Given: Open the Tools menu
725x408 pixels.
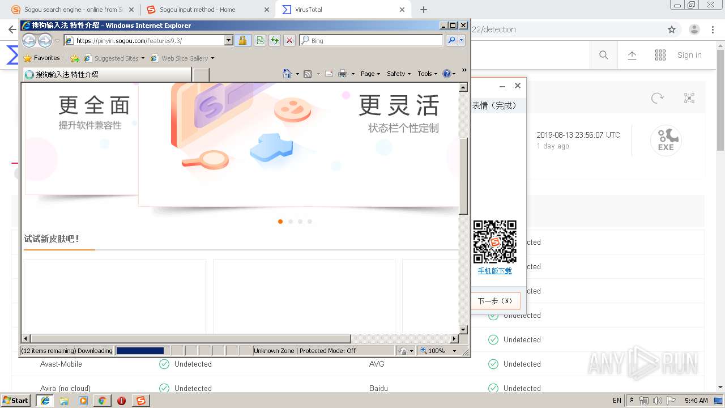Looking at the screenshot, I should pyautogui.click(x=428, y=74).
